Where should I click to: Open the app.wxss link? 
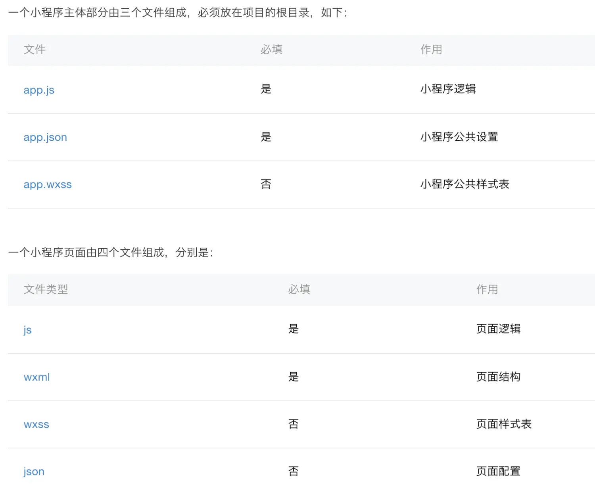pos(48,184)
